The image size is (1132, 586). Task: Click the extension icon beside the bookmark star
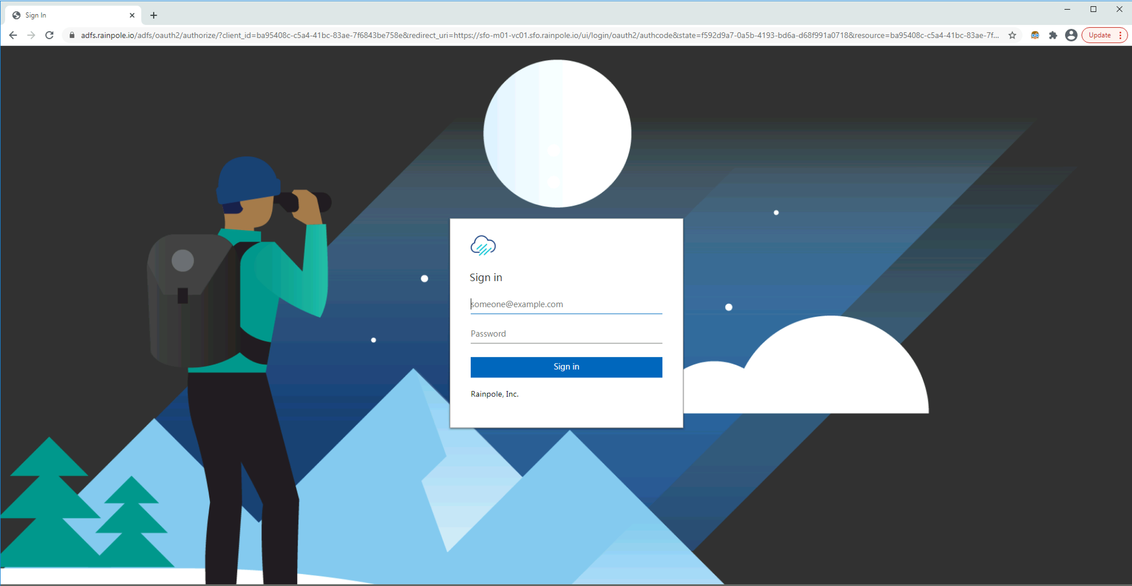[x=1035, y=35]
